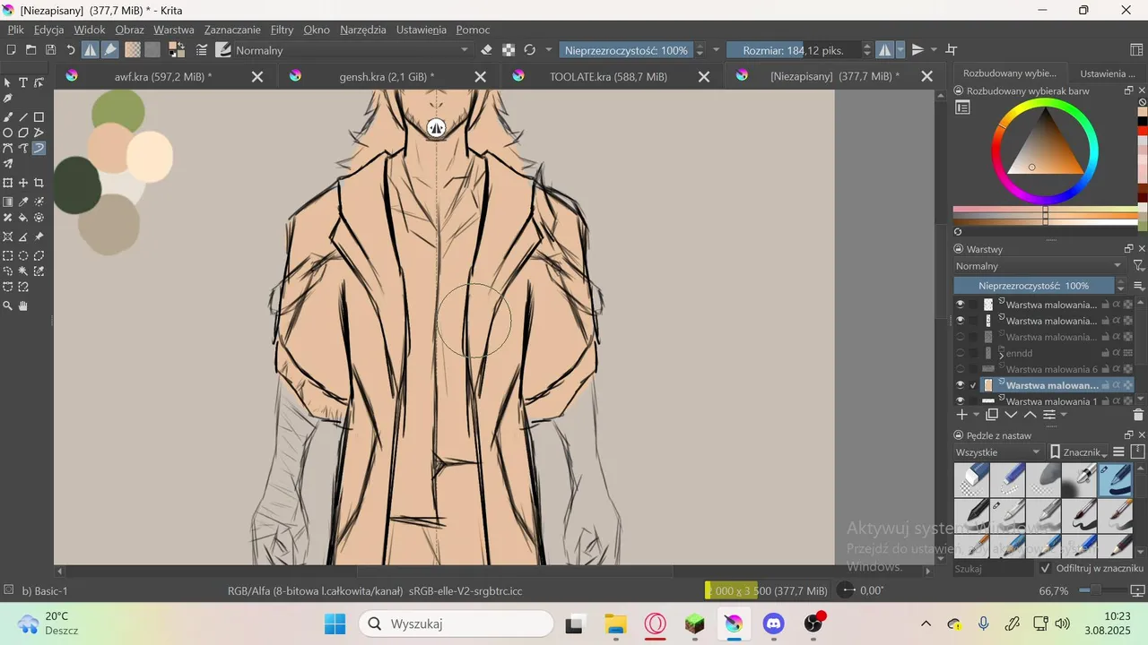The height and width of the screenshot is (645, 1148).
Task: Select the Gradient tool
Action: [8, 202]
